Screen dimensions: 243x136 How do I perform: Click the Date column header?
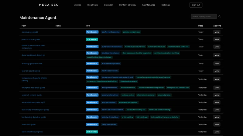200,26
